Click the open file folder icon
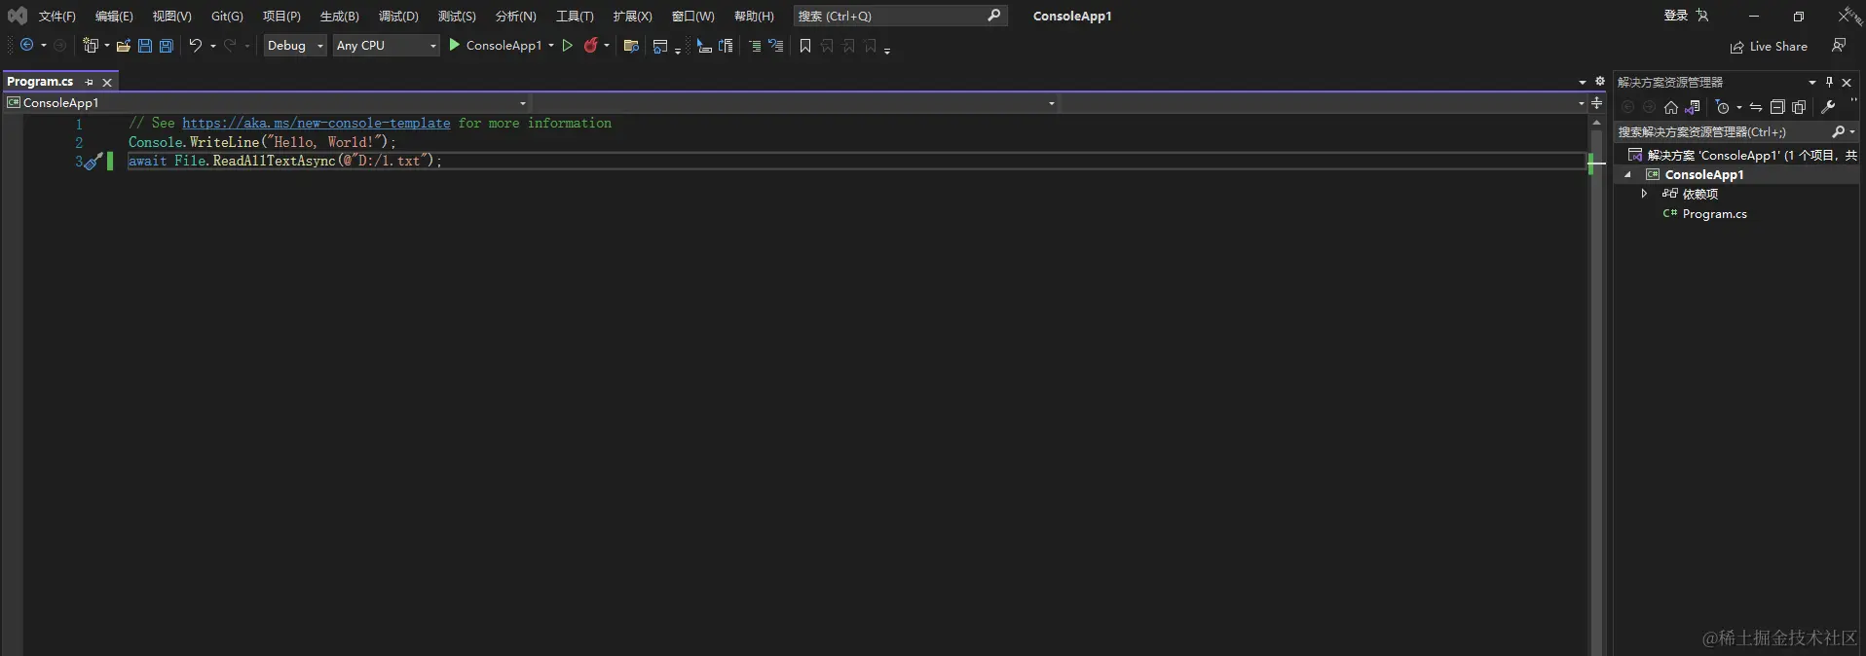The image size is (1866, 656). click(124, 46)
